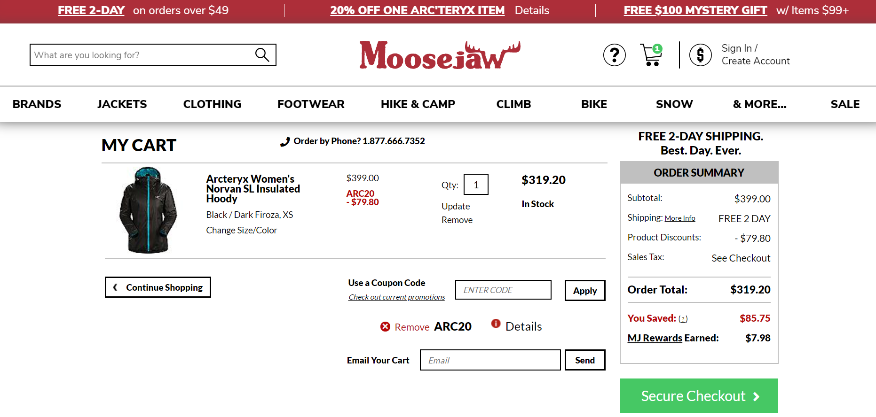This screenshot has height=417, width=876.
Task: Click Update under the quantity field
Action: pos(456,206)
